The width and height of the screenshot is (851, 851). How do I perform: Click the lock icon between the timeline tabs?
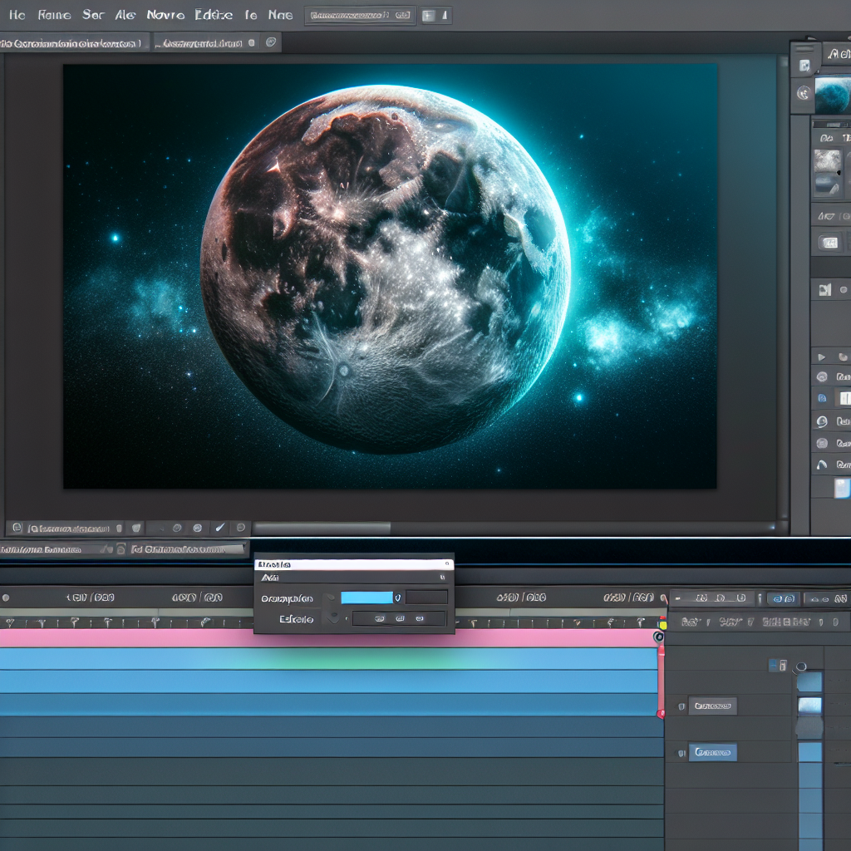tap(121, 549)
